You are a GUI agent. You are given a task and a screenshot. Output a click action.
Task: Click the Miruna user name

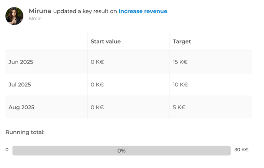tap(40, 11)
